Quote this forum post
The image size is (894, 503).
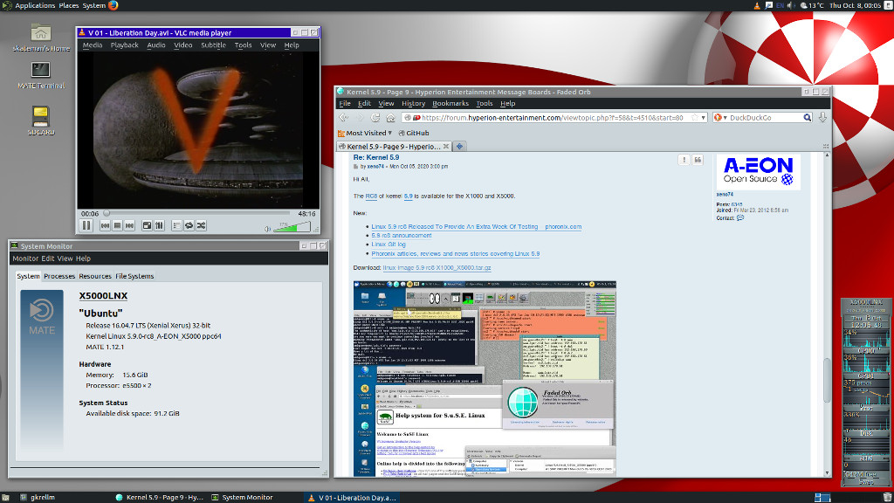(x=698, y=161)
